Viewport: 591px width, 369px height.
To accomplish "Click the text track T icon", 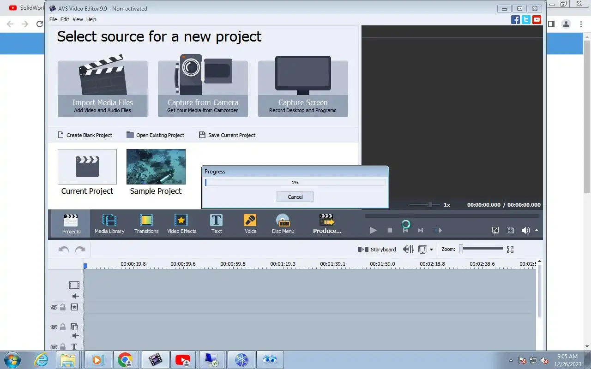I will coord(74,346).
